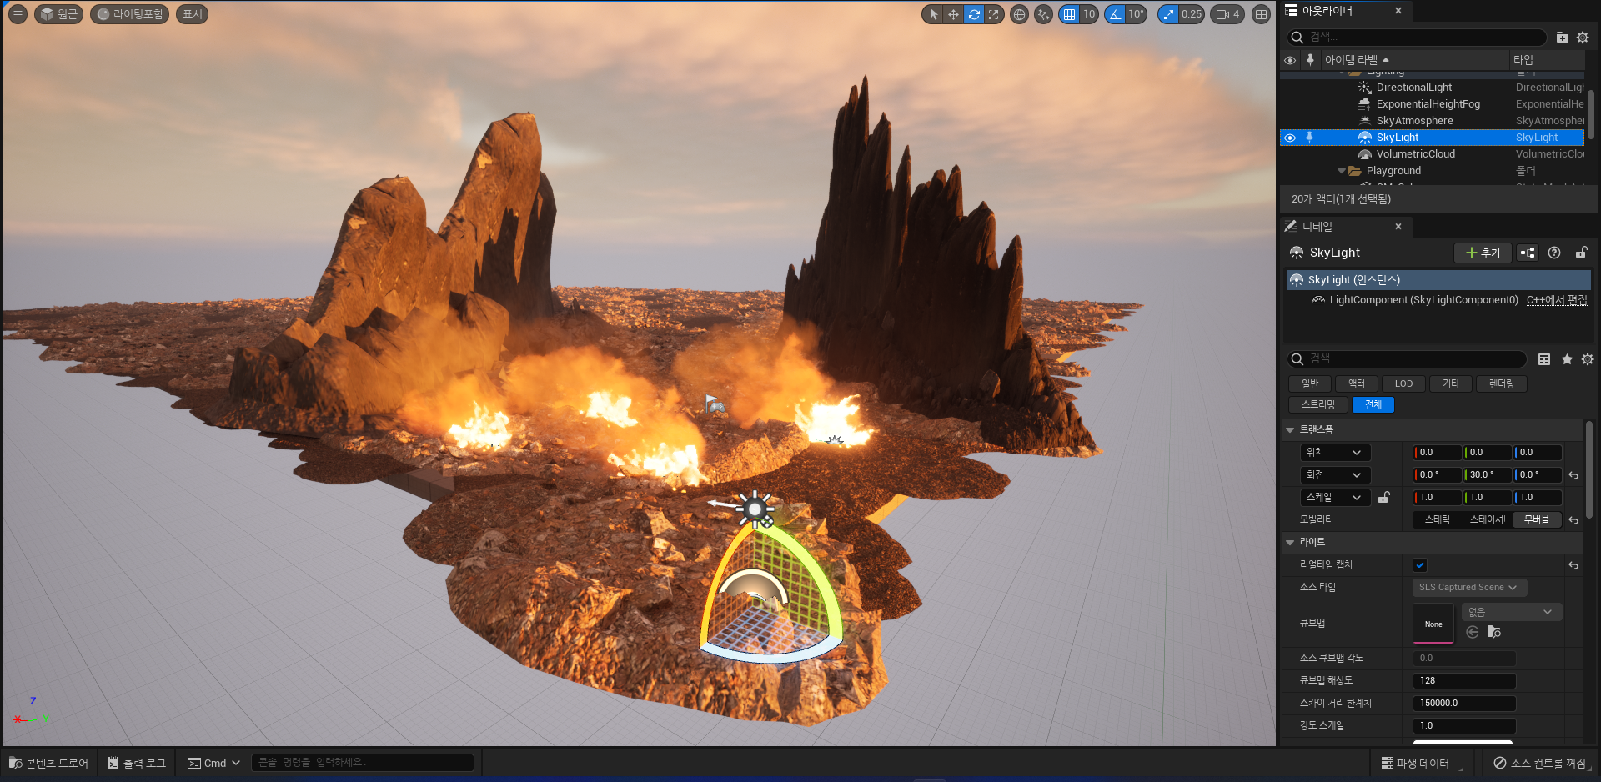Image resolution: width=1601 pixels, height=782 pixels.
Task: Switch to the translate move gizmo tool
Action: (953, 14)
